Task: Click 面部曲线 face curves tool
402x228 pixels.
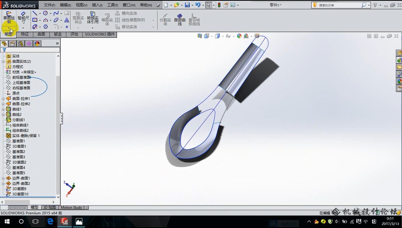Action: tap(180, 19)
